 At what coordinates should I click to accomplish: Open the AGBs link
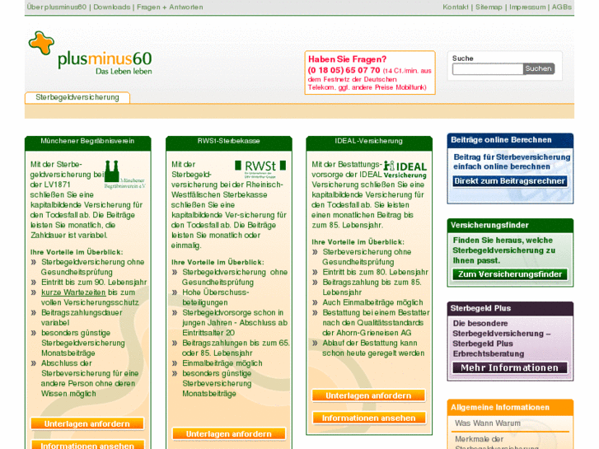pyautogui.click(x=562, y=7)
